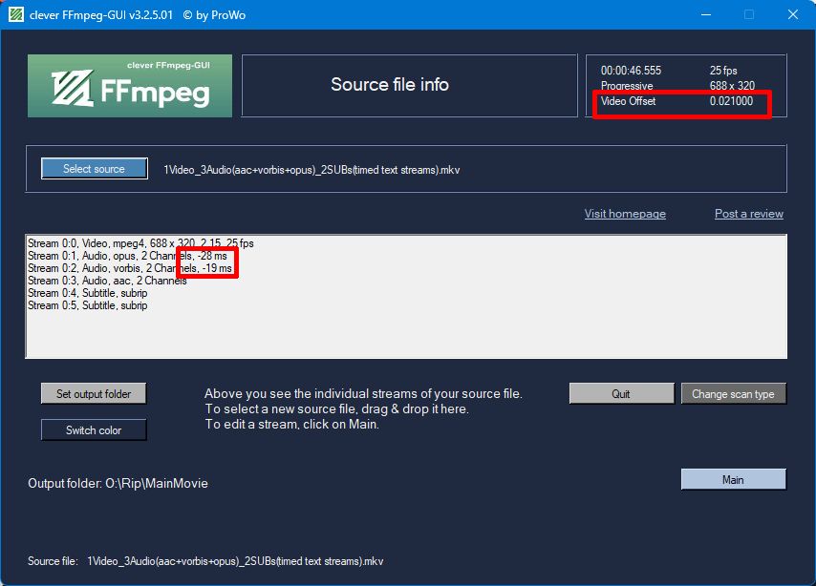816x586 pixels.
Task: Click the duration 00:00:46.555 value
Action: tap(631, 71)
